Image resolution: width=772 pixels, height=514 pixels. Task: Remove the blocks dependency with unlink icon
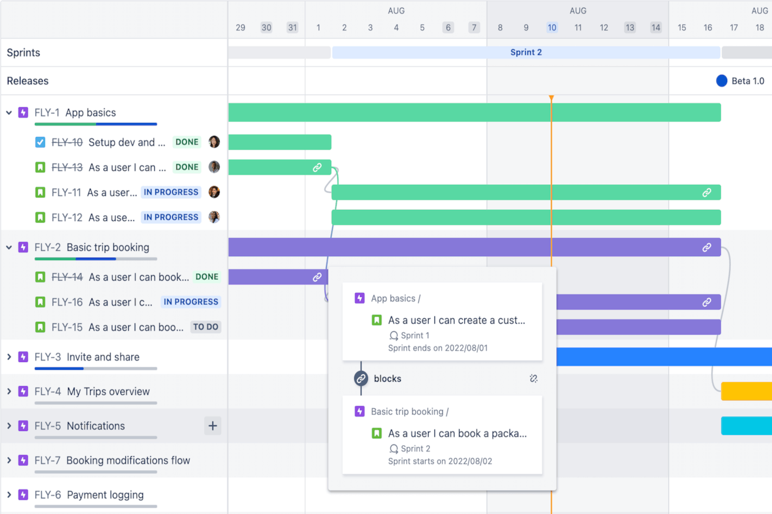533,379
